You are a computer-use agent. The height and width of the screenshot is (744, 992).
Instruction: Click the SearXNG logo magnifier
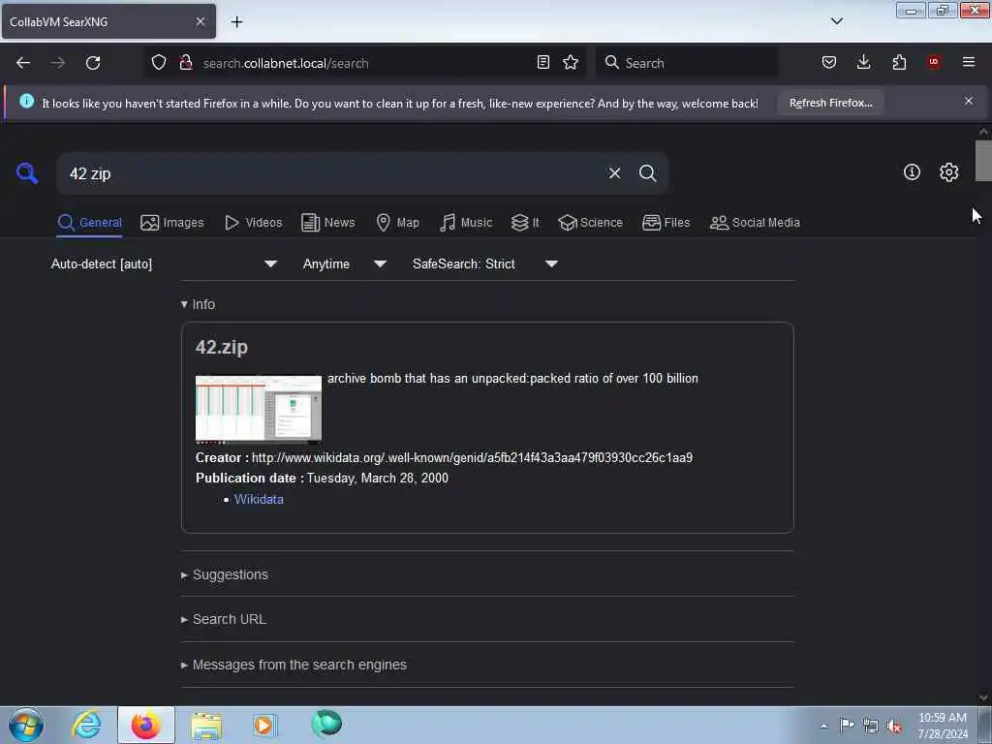[27, 172]
